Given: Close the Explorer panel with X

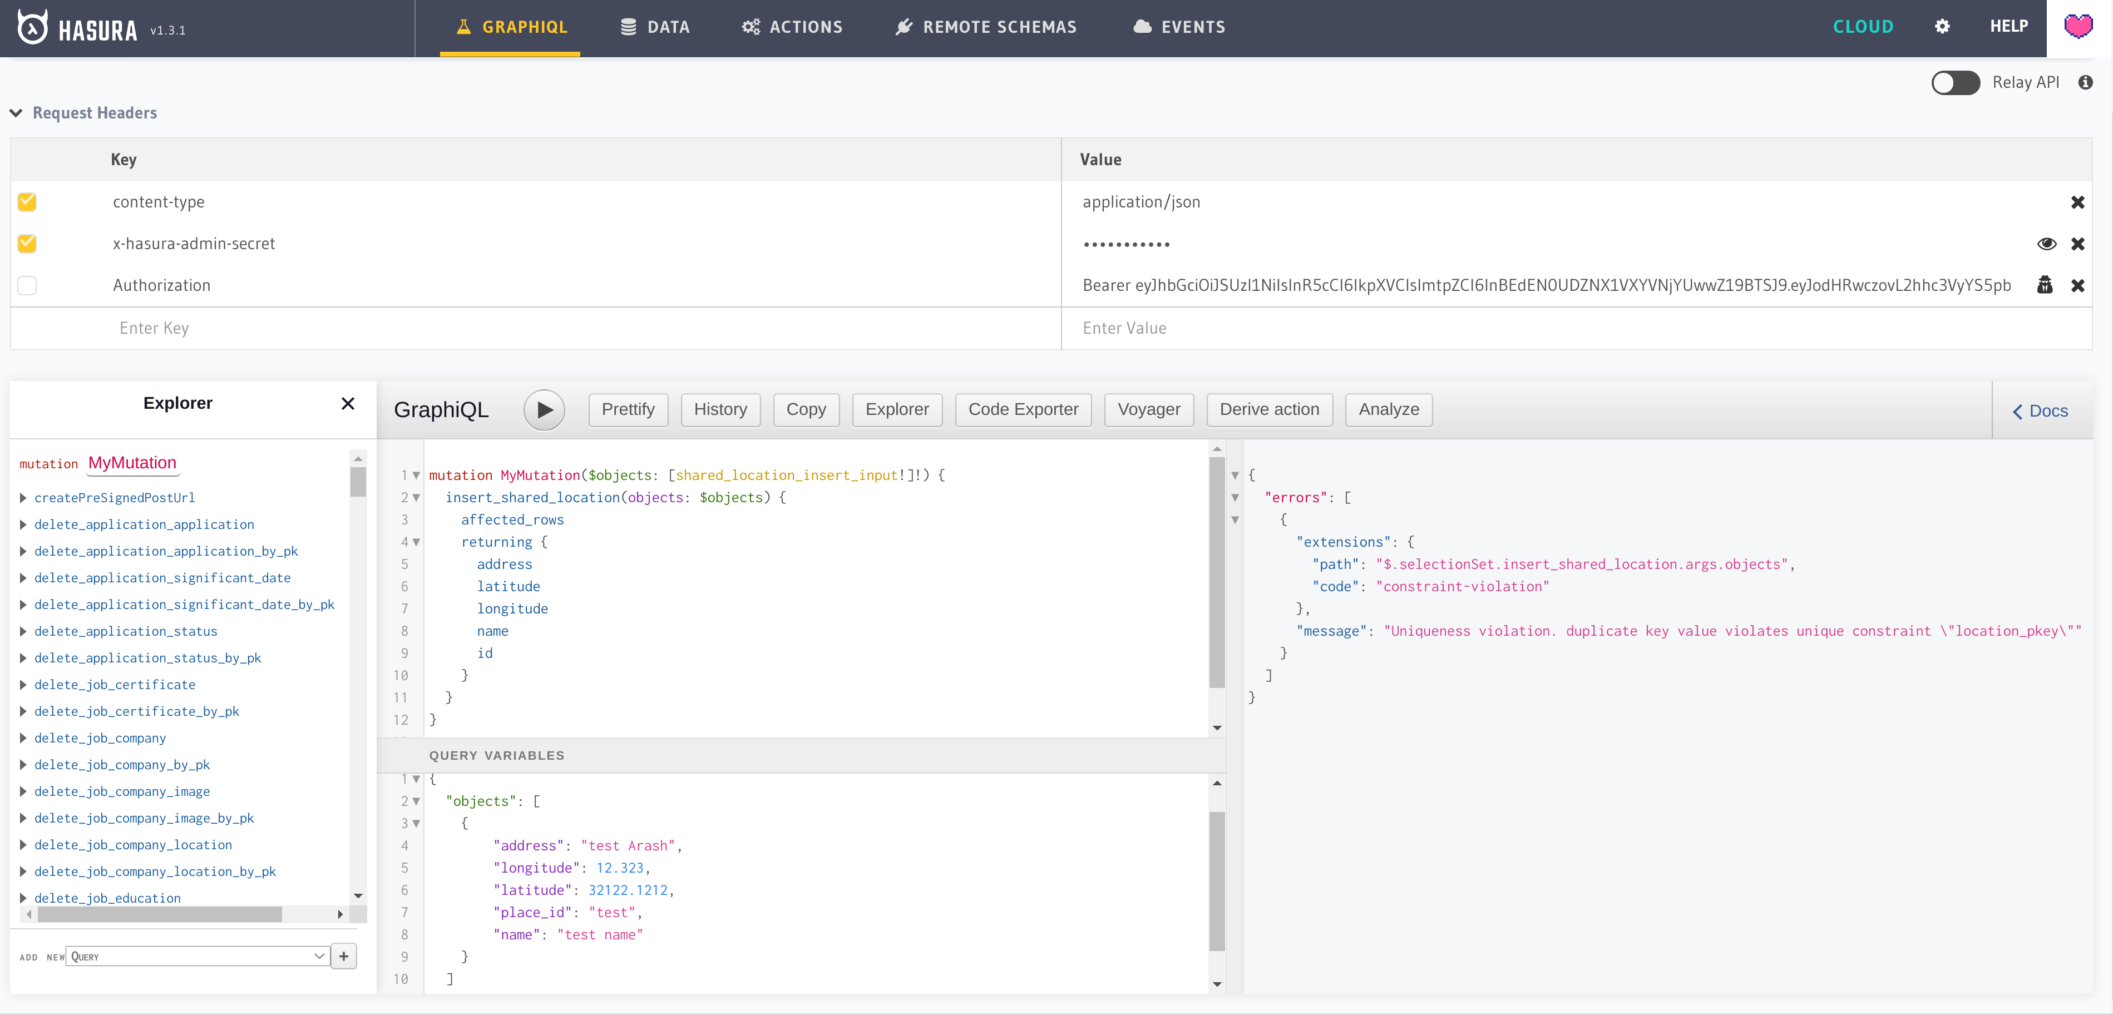Looking at the screenshot, I should click(348, 403).
